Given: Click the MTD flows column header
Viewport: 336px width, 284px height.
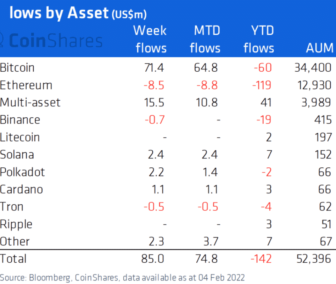Looking at the screenshot, I should click(205, 39).
